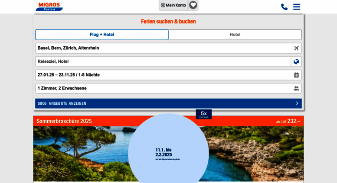Open departure airports field Basel, Bern, Zürich
Viewport: 337px width, 183px height.
(x=168, y=48)
